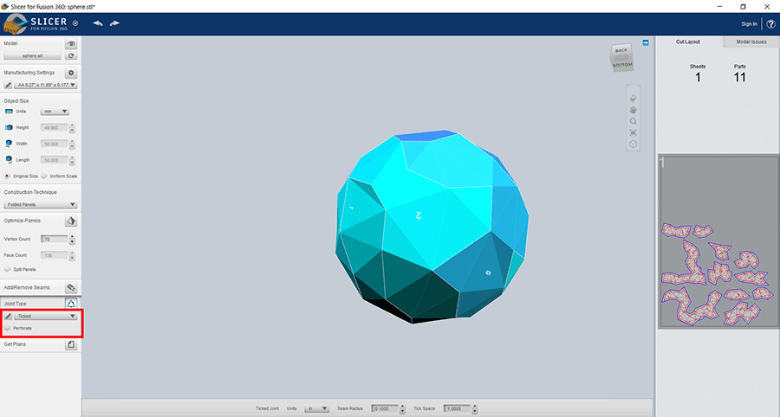Image resolution: width=780 pixels, height=417 pixels.
Task: Click the view mode sphere icon
Action: tap(634, 144)
